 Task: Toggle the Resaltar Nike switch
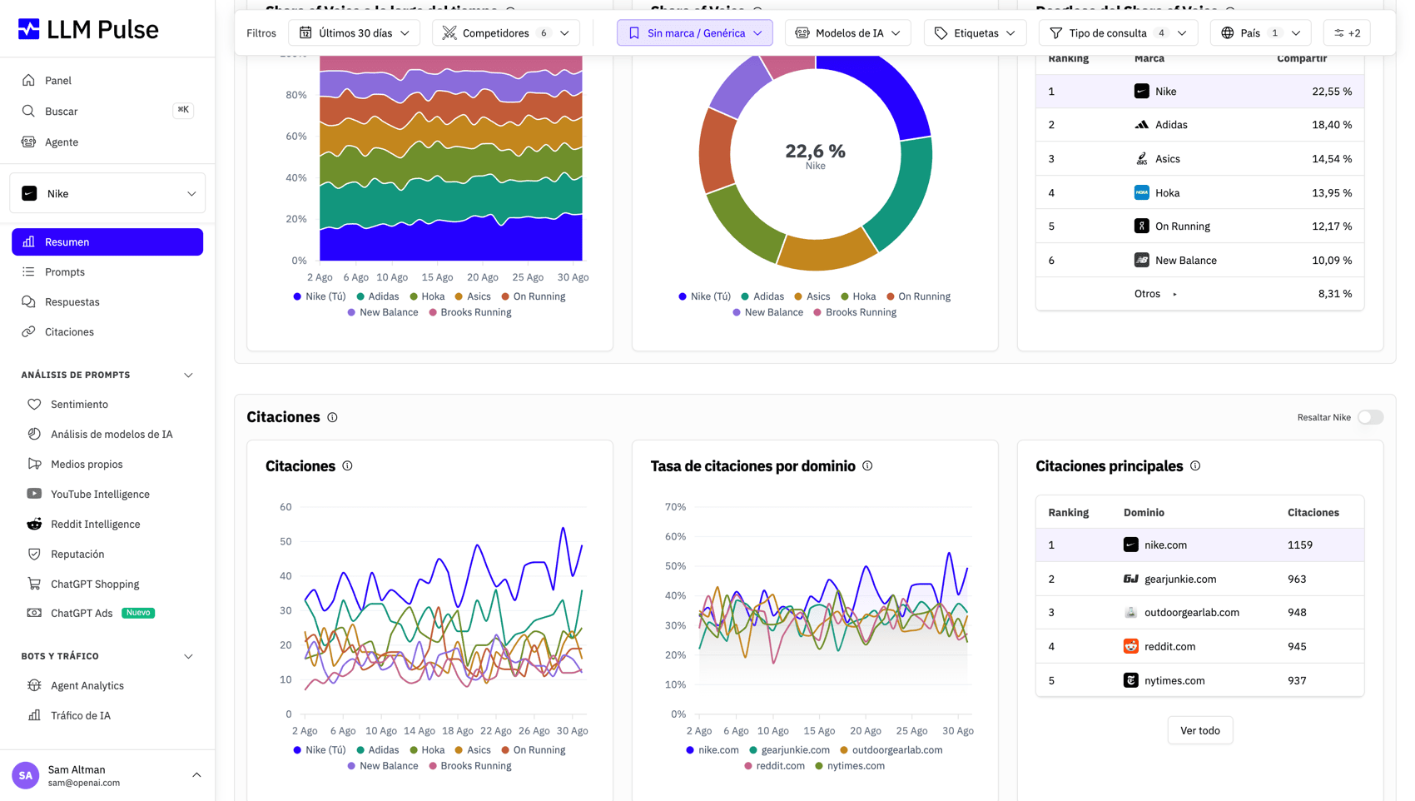(1370, 417)
